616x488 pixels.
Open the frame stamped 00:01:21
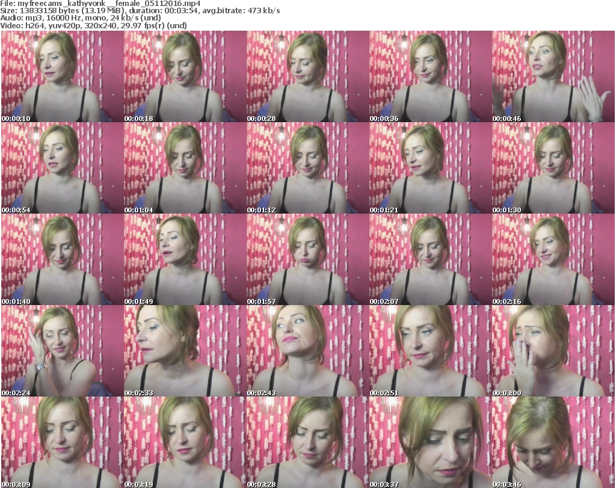point(431,168)
